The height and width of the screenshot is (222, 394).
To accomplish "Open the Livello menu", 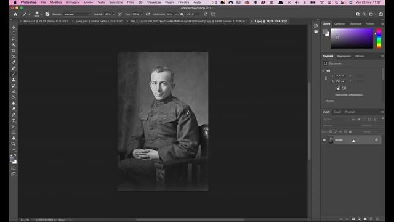I will [88, 2].
